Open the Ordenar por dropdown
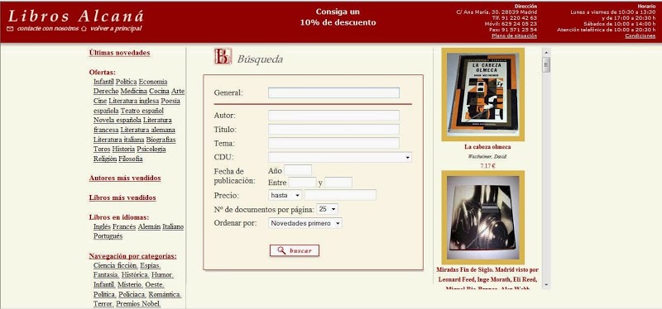This screenshot has height=309, width=662. pos(305,223)
